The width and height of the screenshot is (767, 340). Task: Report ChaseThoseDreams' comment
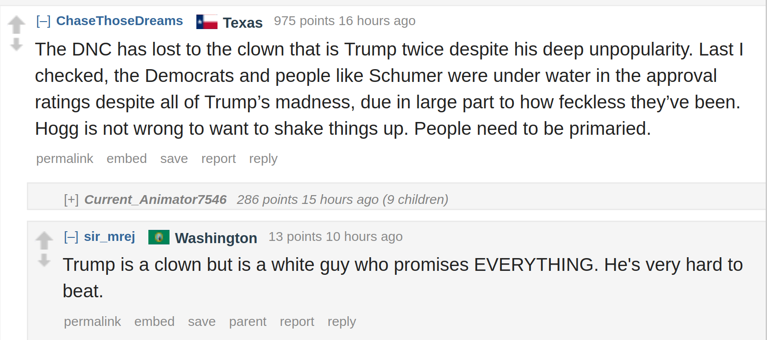click(x=218, y=159)
